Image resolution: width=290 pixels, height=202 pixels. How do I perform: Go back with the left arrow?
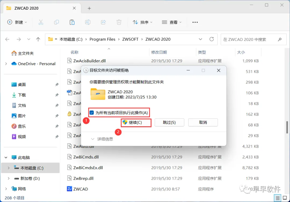(8, 39)
